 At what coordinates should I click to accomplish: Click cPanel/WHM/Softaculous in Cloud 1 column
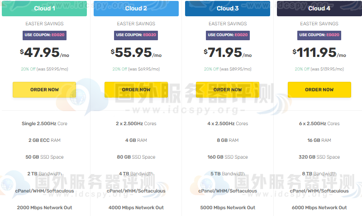[44, 191]
